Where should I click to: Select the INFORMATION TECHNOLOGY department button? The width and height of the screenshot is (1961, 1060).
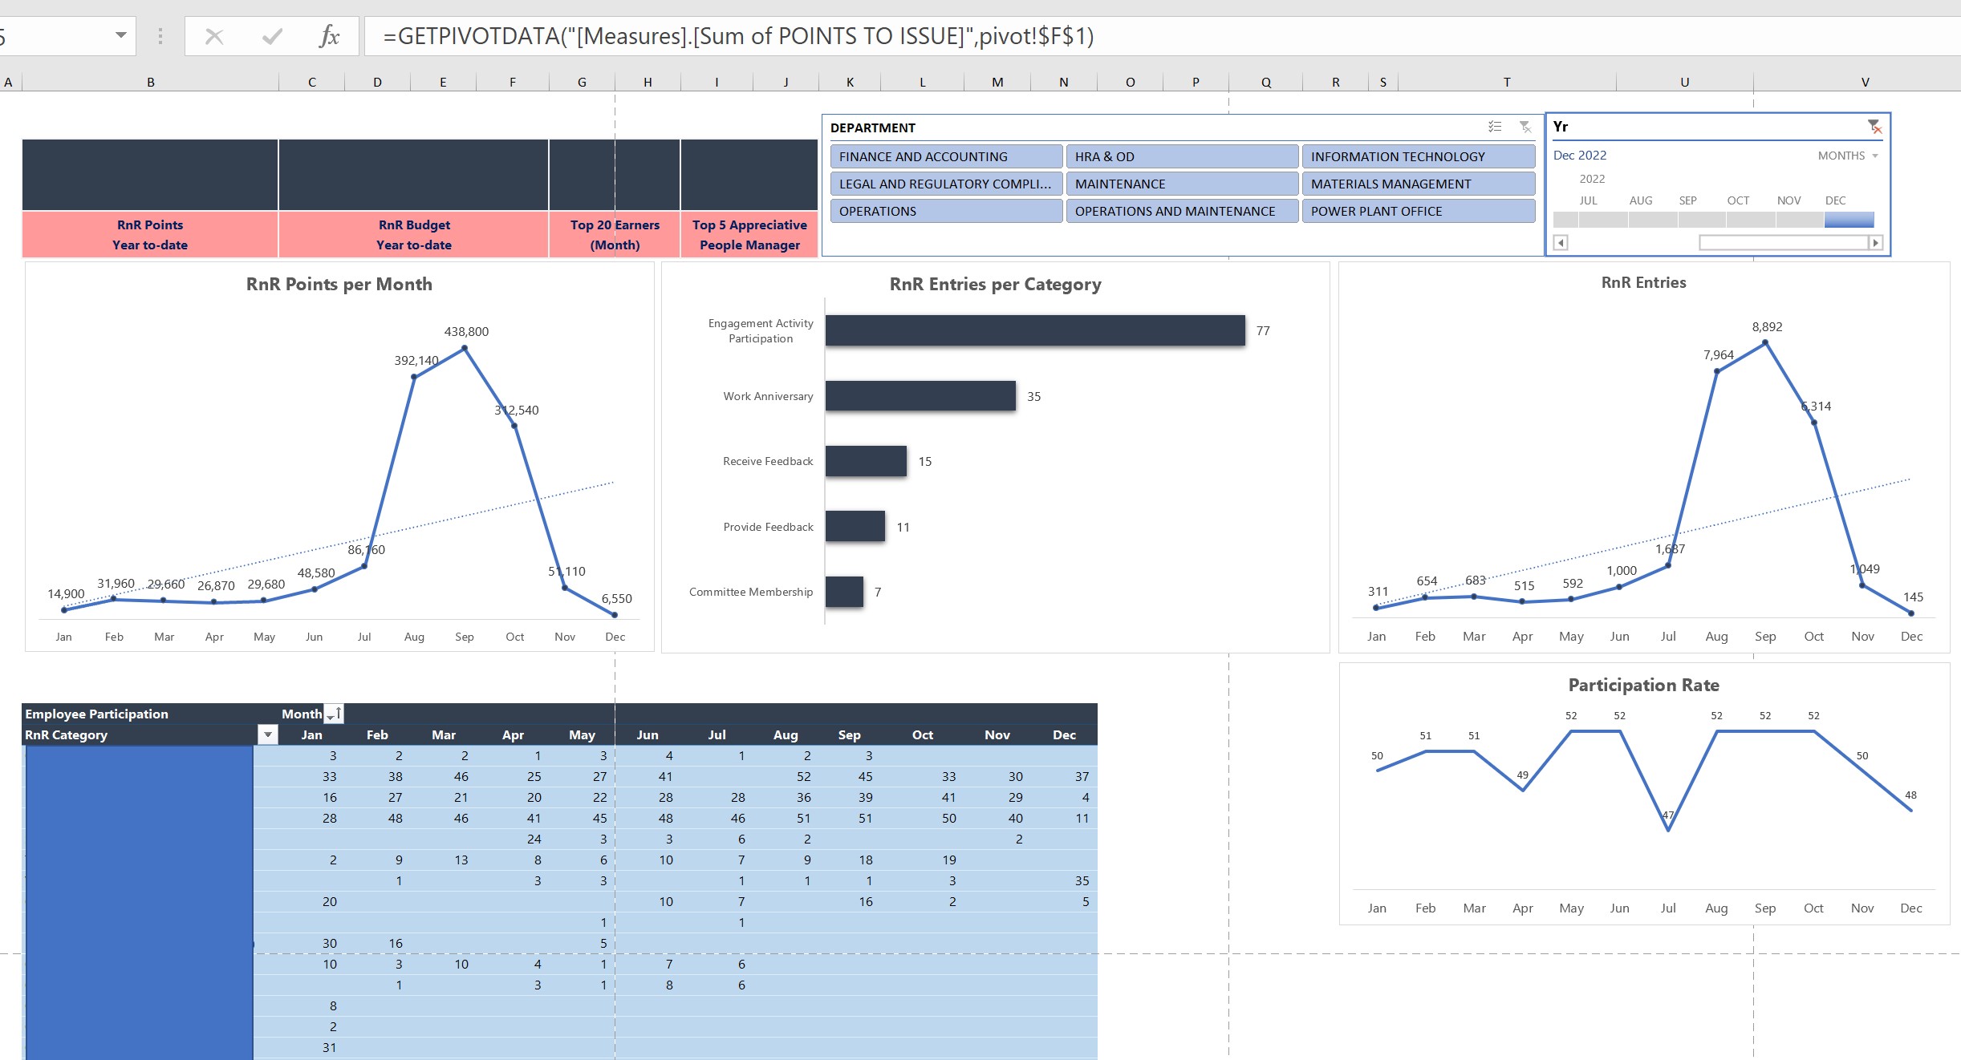[1417, 156]
